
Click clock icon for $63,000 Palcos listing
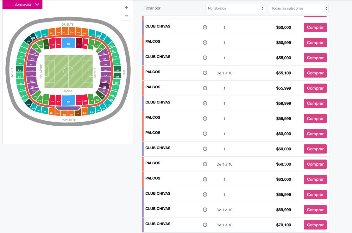tap(205, 179)
